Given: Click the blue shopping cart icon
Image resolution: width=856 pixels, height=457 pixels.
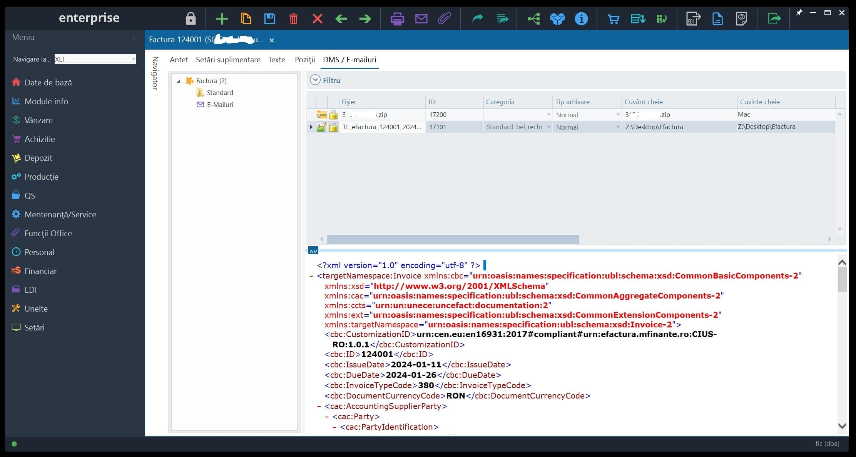Looking at the screenshot, I should pos(614,18).
